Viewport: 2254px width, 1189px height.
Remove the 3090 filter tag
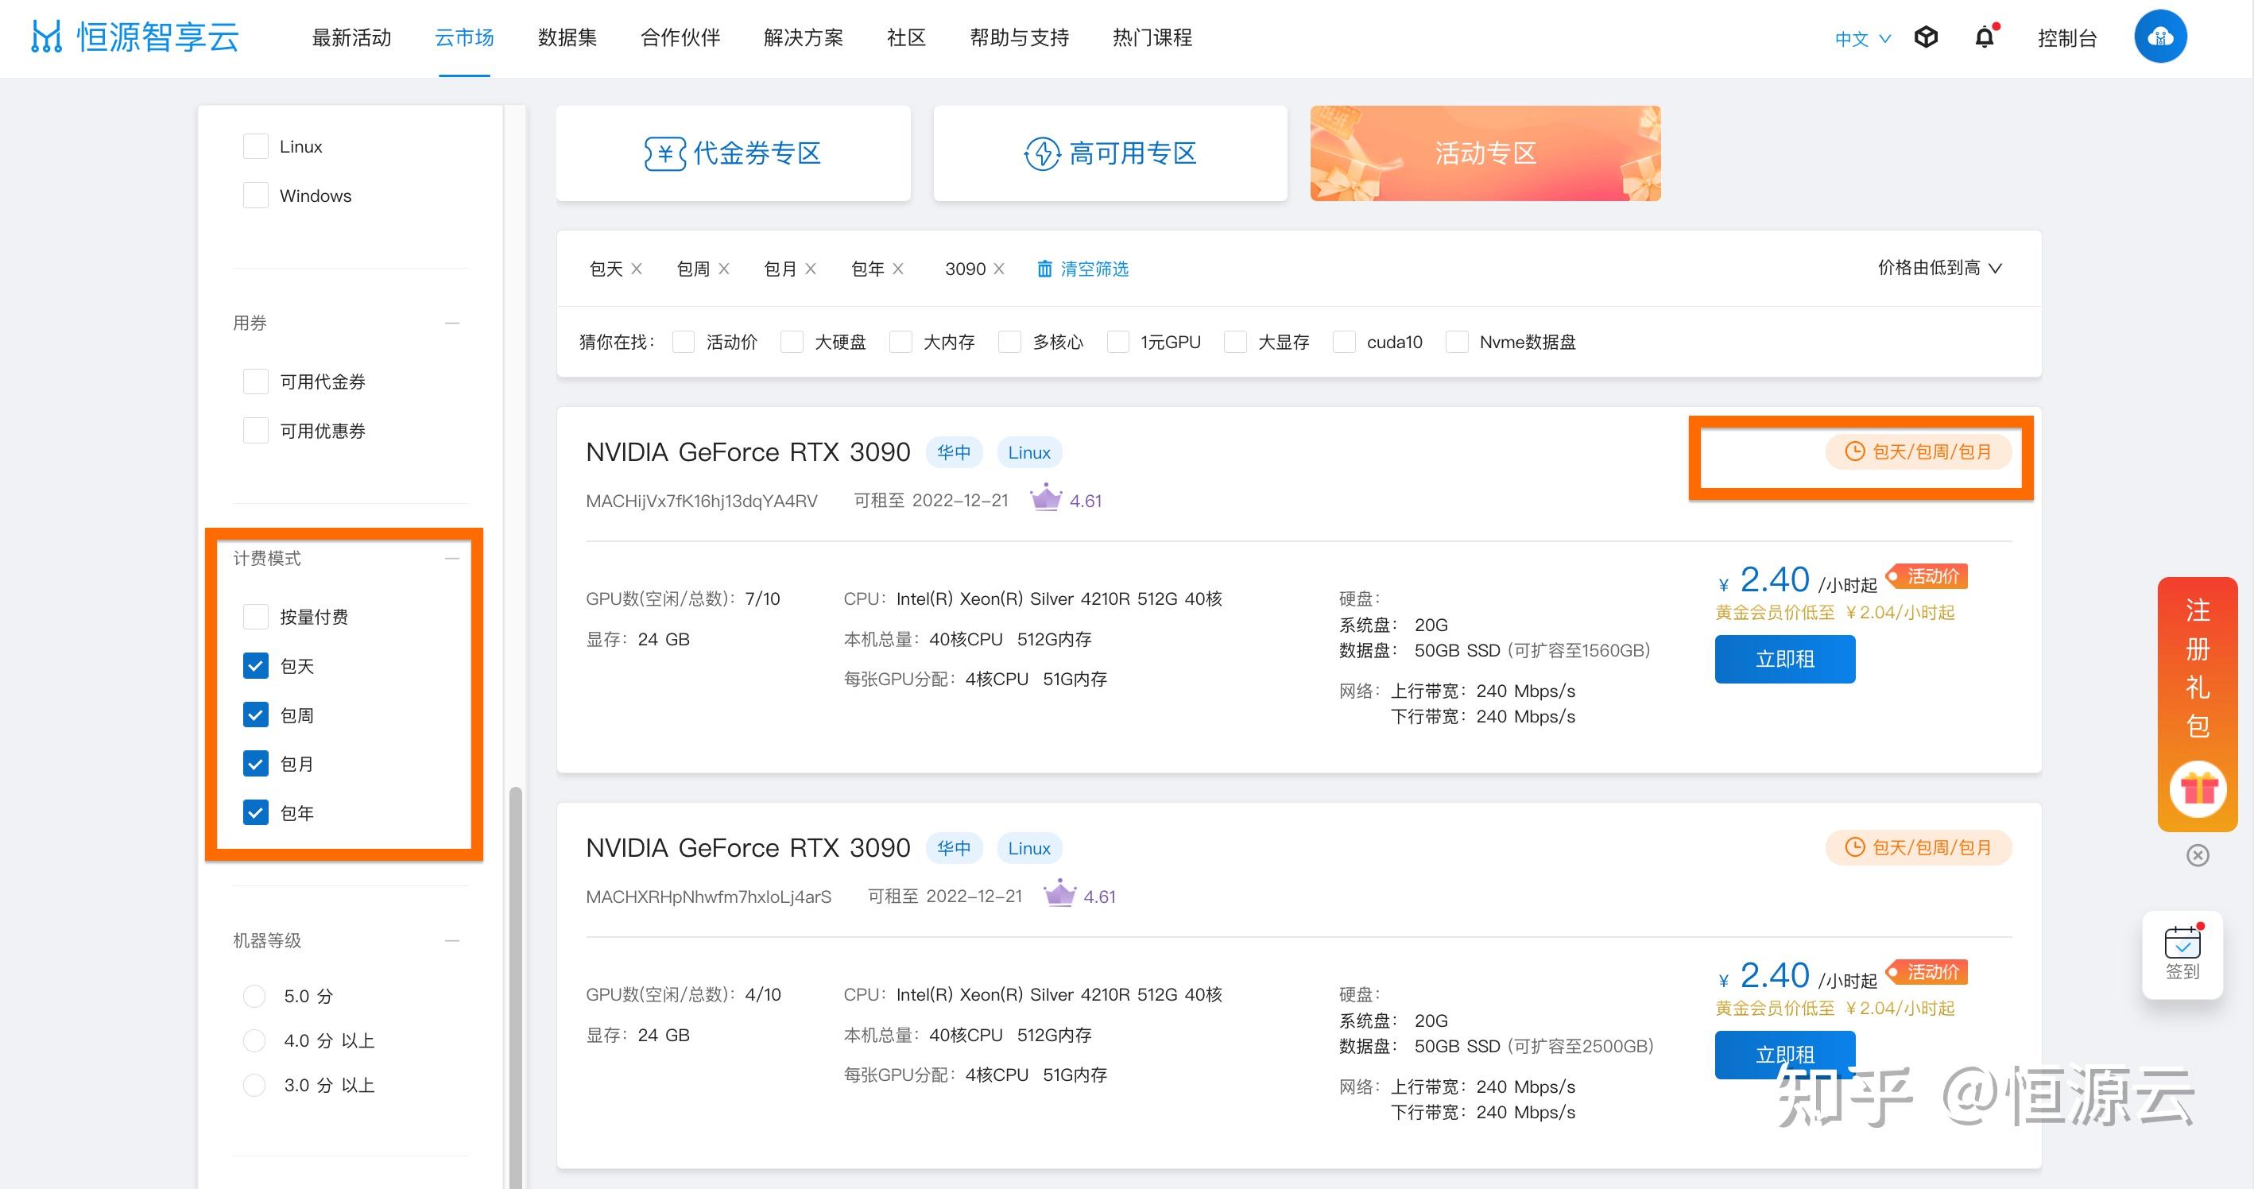point(999,269)
